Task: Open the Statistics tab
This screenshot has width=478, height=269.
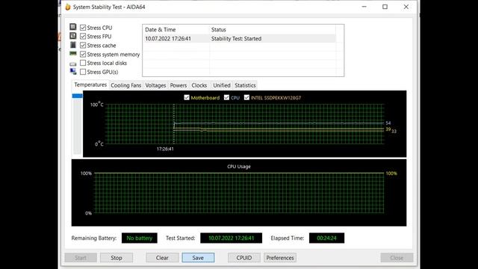Action: coord(245,85)
